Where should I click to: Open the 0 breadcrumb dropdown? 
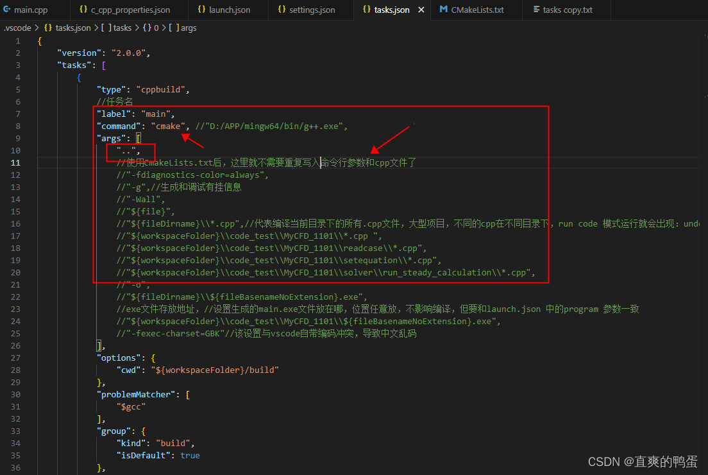point(153,28)
